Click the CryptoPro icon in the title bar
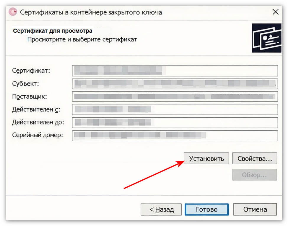The height and width of the screenshot is (226, 288). 12,12
